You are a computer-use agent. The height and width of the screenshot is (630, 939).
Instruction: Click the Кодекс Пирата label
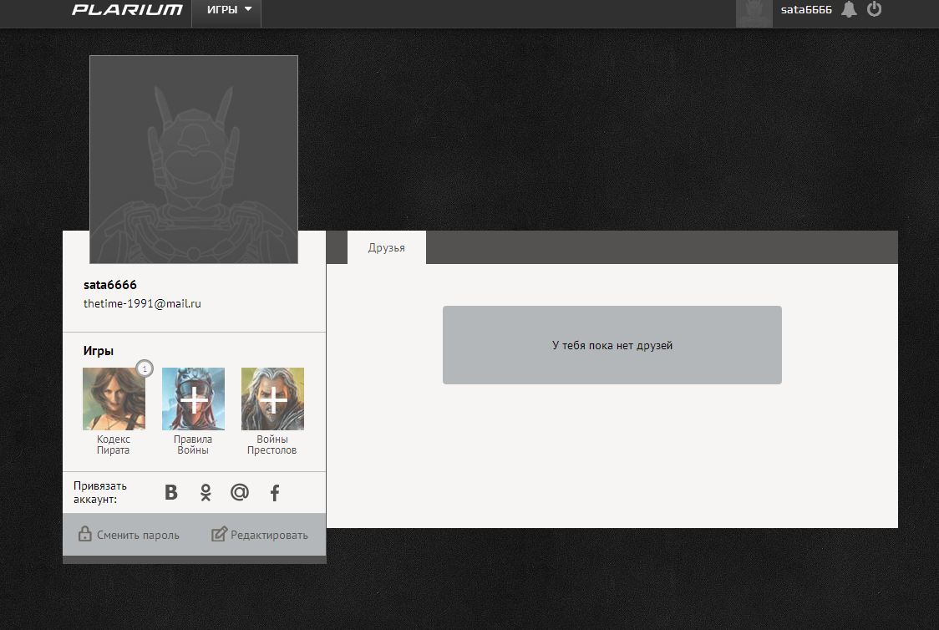click(x=113, y=445)
